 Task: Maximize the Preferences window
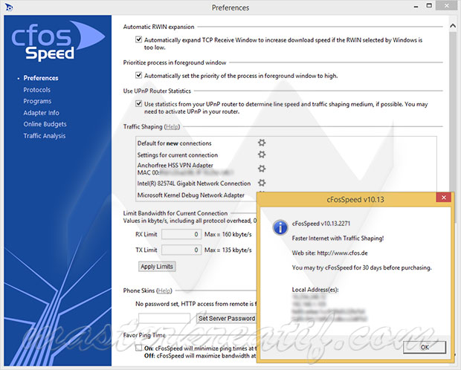pyautogui.click(x=429, y=6)
